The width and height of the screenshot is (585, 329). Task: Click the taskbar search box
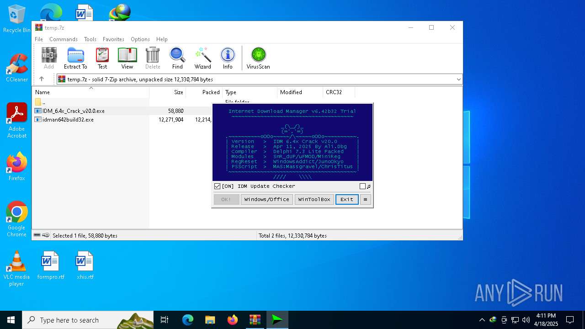coord(88,320)
